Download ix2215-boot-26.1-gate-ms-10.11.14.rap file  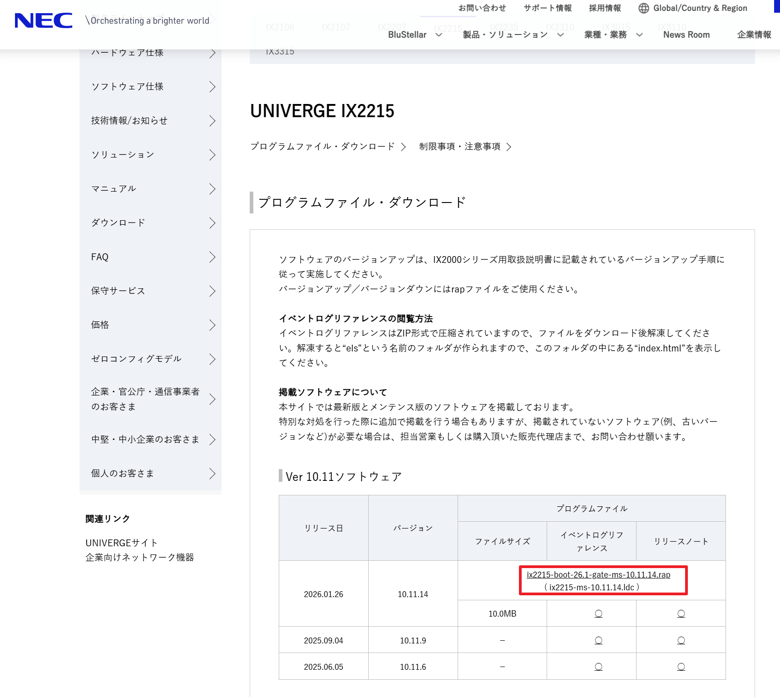pyautogui.click(x=598, y=575)
